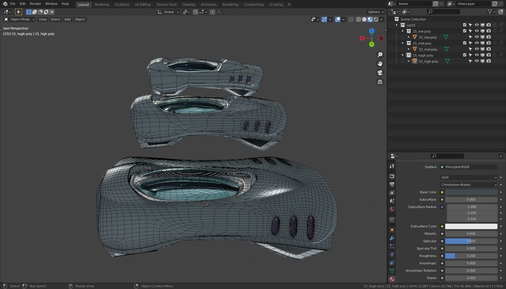Screen dimensions: 506x289
Task: Open Material properties tab icon
Action: (x=392, y=279)
